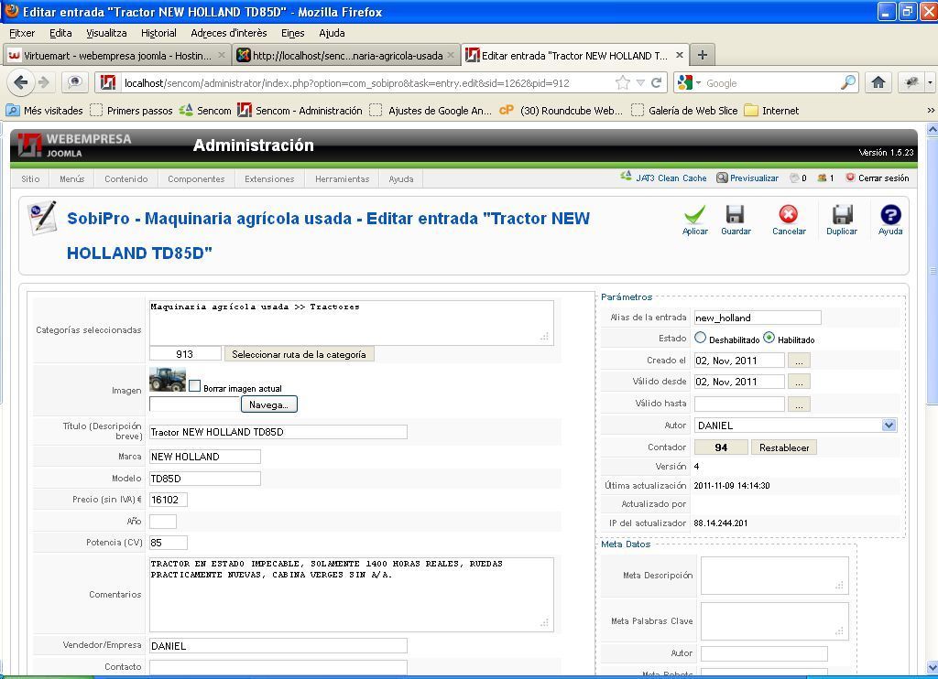
Task: Open the Sencom bookmark
Action: (205, 111)
